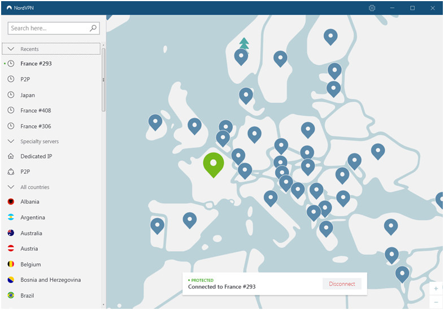Viewport: 444px width, 310px height.
Task: Click the Australia flag icon
Action: (11, 233)
